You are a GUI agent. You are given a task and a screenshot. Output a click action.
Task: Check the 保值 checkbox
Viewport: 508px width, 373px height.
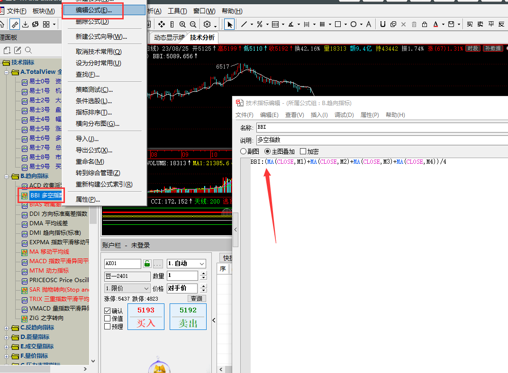[x=108, y=319]
